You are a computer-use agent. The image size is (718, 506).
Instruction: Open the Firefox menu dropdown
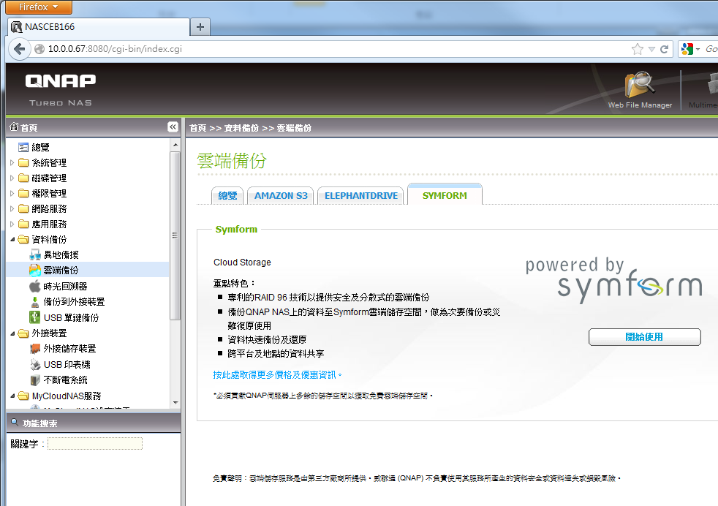coord(39,7)
